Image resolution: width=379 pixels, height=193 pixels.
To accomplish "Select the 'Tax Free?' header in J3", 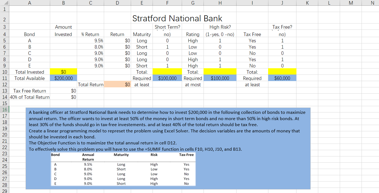I will pyautogui.click(x=282, y=27).
